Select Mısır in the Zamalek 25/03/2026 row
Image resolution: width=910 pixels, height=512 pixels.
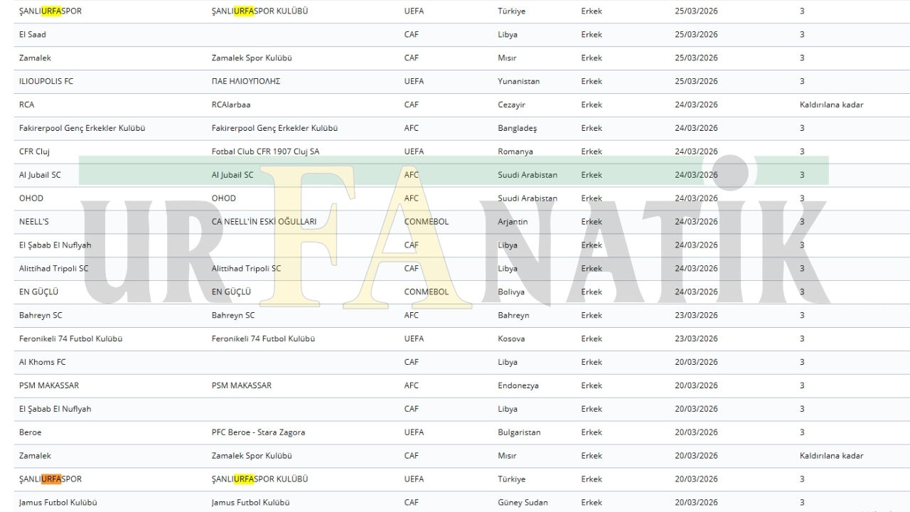click(508, 58)
